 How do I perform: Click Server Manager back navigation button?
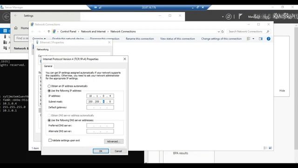(6, 17)
